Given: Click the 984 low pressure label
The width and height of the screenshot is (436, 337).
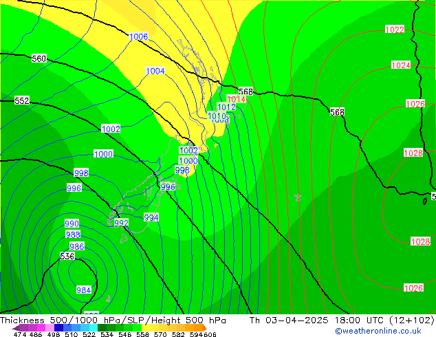Looking at the screenshot, I should point(84,290).
